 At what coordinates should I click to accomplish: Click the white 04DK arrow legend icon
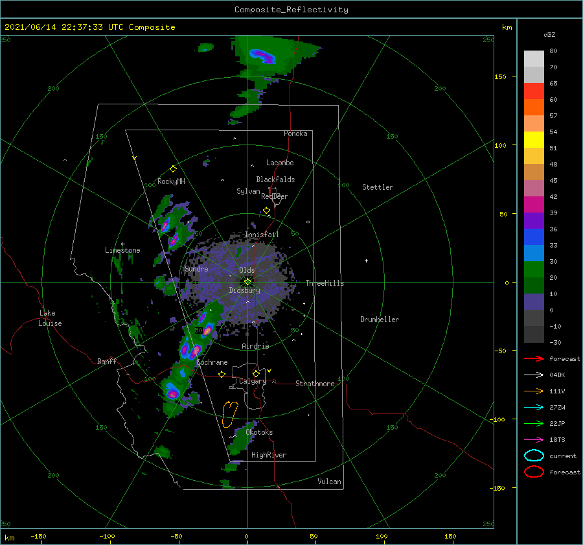pos(534,375)
